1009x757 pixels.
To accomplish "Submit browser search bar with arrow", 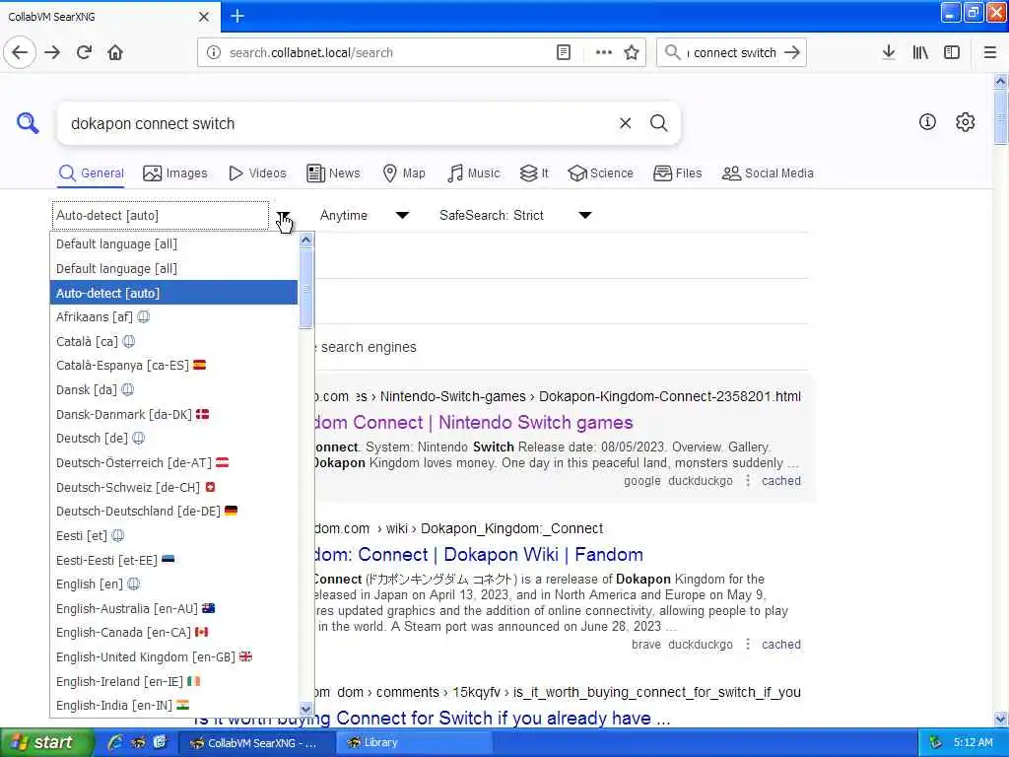I will pyautogui.click(x=792, y=53).
